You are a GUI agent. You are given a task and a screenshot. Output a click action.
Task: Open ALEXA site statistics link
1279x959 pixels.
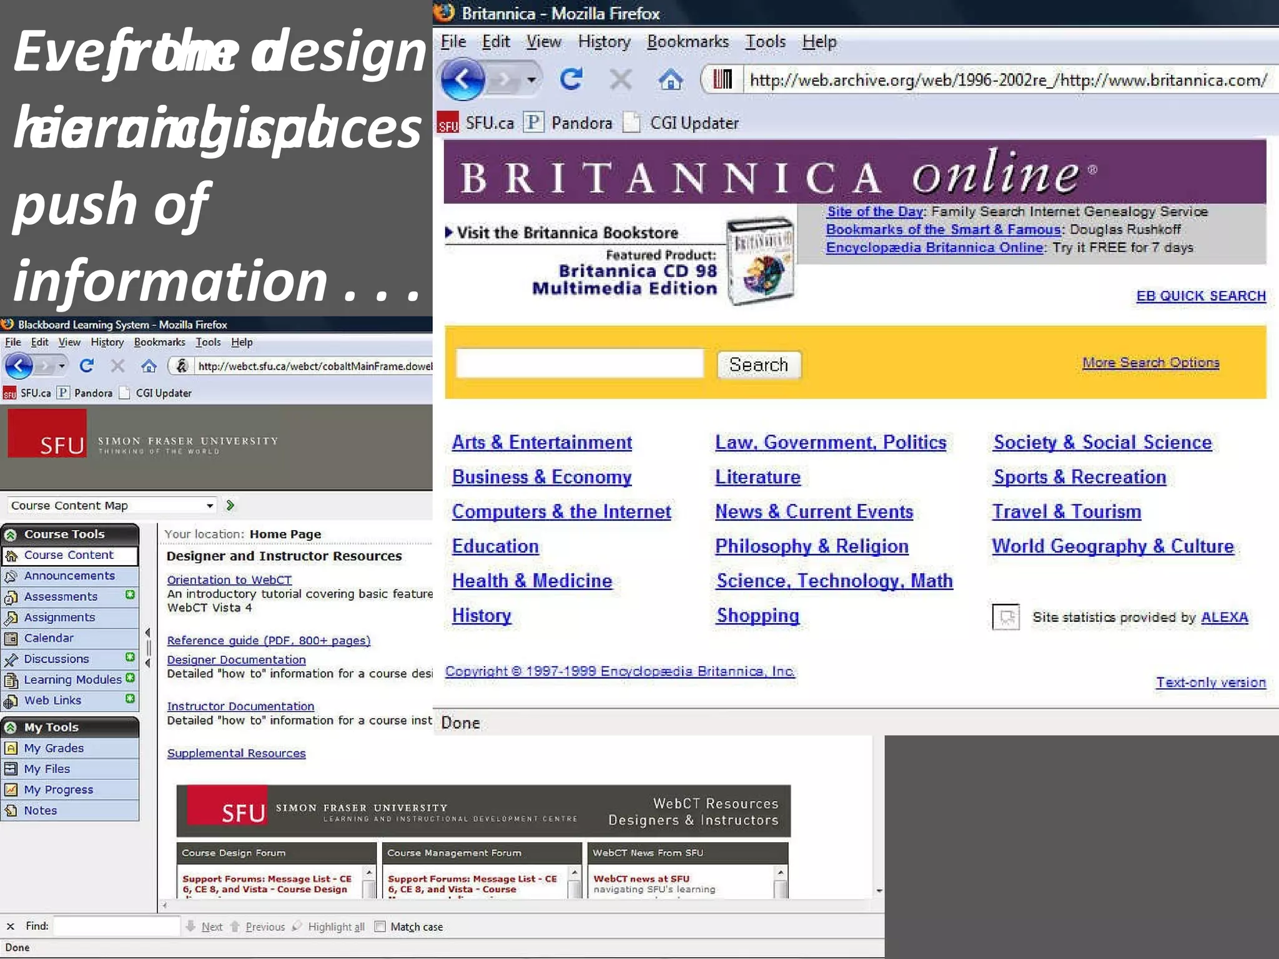coord(1225,617)
